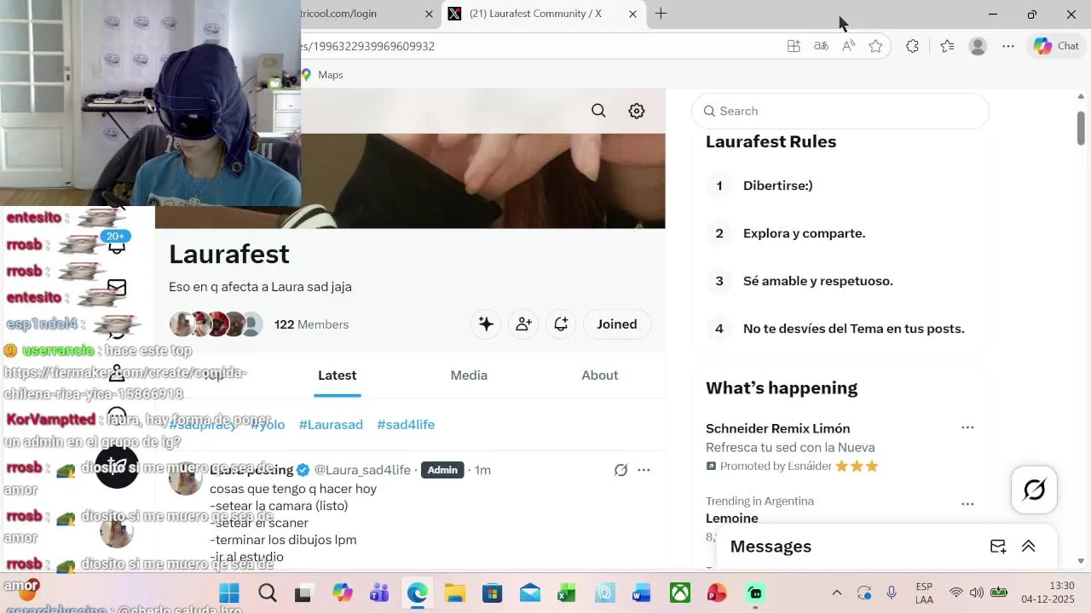
Task: Close the Laurafest Community tab
Action: tap(632, 14)
